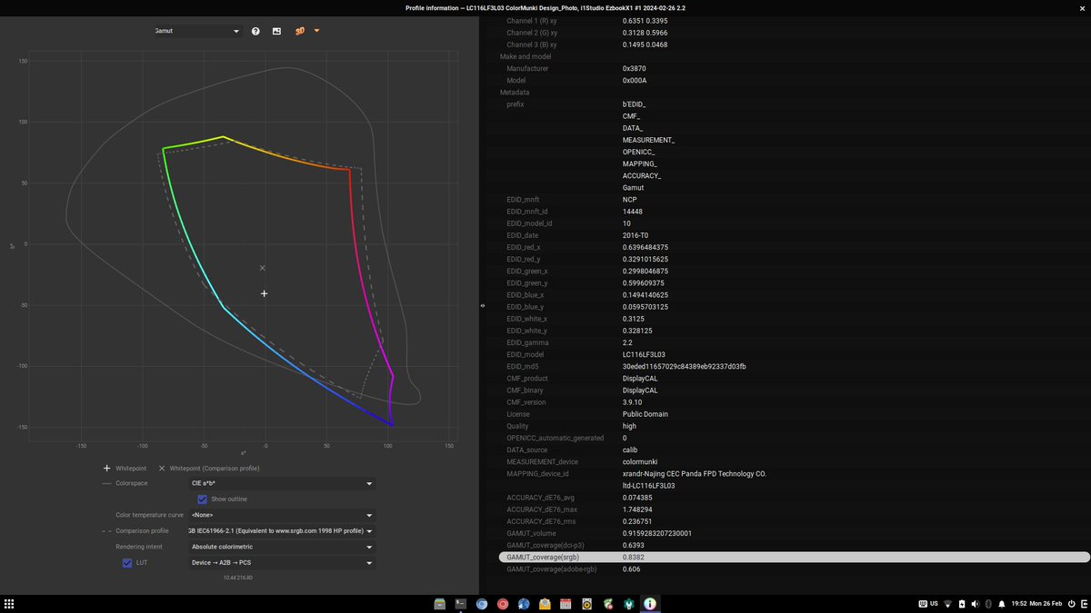Select the Manufacturer 0x3870 row
The width and height of the screenshot is (1091, 613).
[x=794, y=68]
